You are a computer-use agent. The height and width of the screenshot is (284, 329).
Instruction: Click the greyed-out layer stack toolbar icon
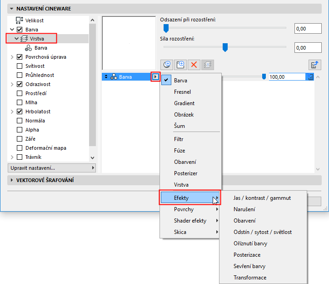(x=208, y=65)
